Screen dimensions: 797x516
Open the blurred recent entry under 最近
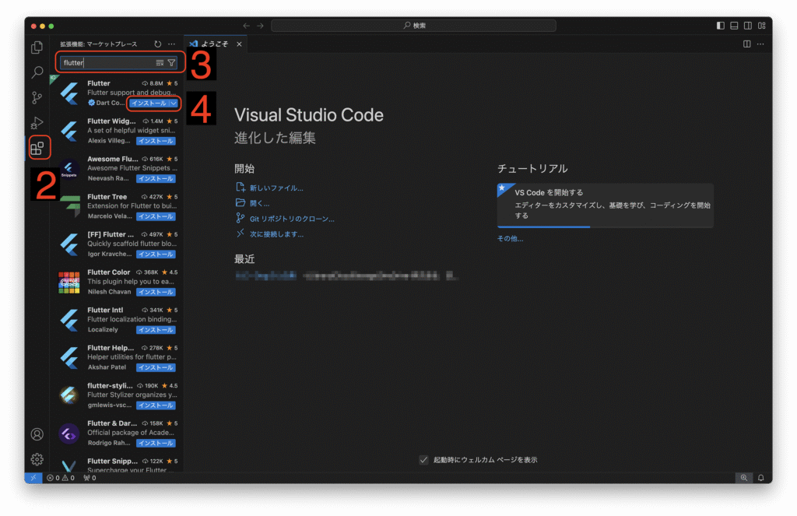click(265, 276)
